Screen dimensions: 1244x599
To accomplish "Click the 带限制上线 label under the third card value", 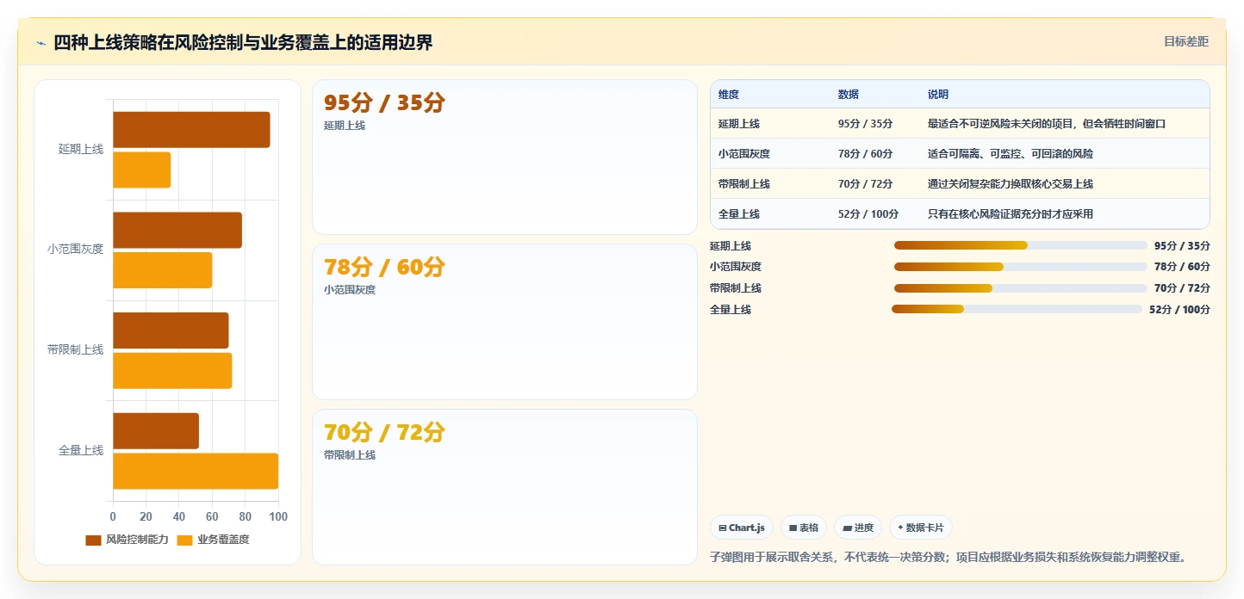I will 350,455.
